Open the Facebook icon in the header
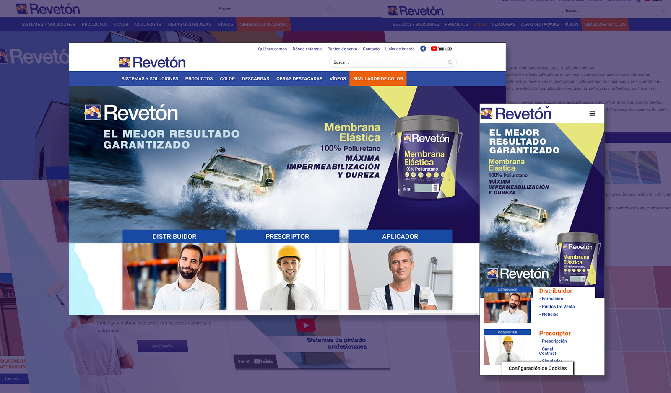The image size is (671, 393). coord(423,49)
